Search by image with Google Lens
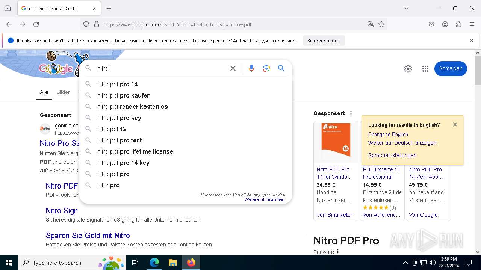481x270 pixels. (266, 68)
